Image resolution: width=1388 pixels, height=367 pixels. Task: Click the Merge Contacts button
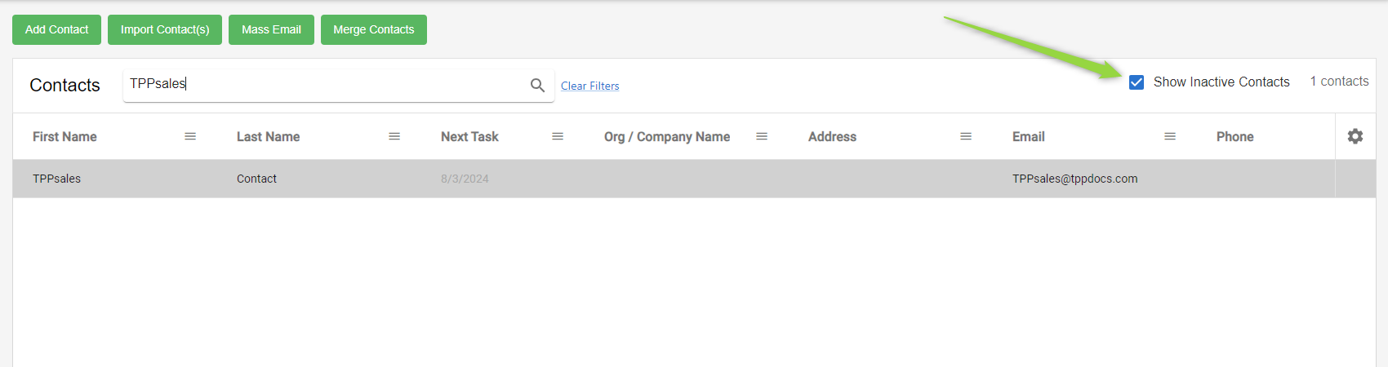click(374, 29)
